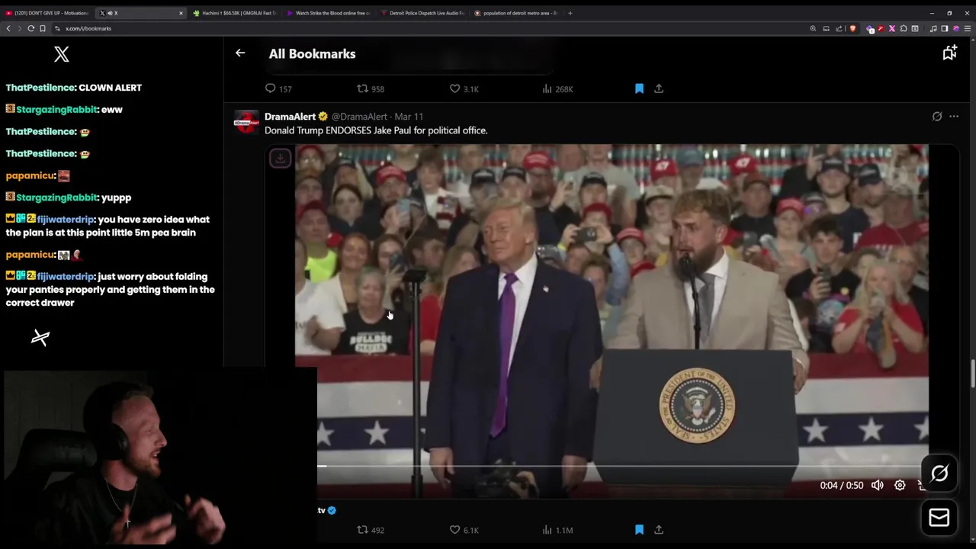
Task: Click the Trump and Jake Paul video
Action: [x=612, y=320]
